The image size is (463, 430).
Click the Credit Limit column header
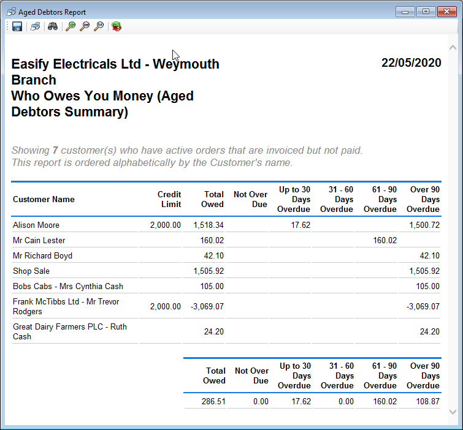click(x=169, y=199)
